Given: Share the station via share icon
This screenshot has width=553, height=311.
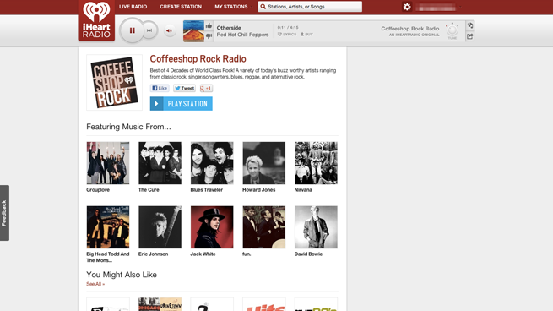Looking at the screenshot, I should 470,36.
